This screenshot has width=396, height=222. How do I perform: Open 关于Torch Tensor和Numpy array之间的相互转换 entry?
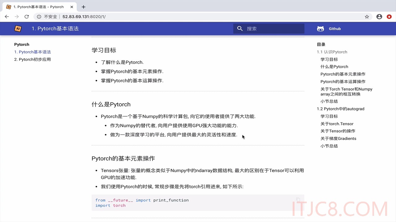pos(346,92)
